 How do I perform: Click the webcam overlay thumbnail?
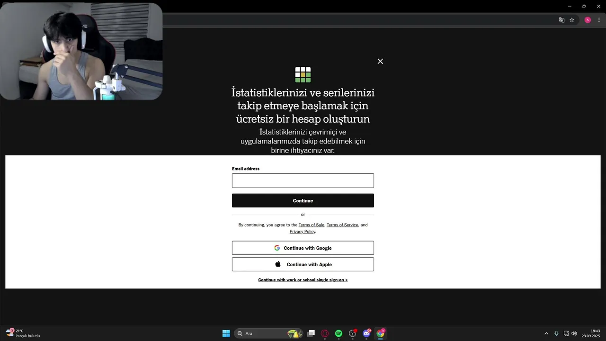pyautogui.click(x=81, y=51)
